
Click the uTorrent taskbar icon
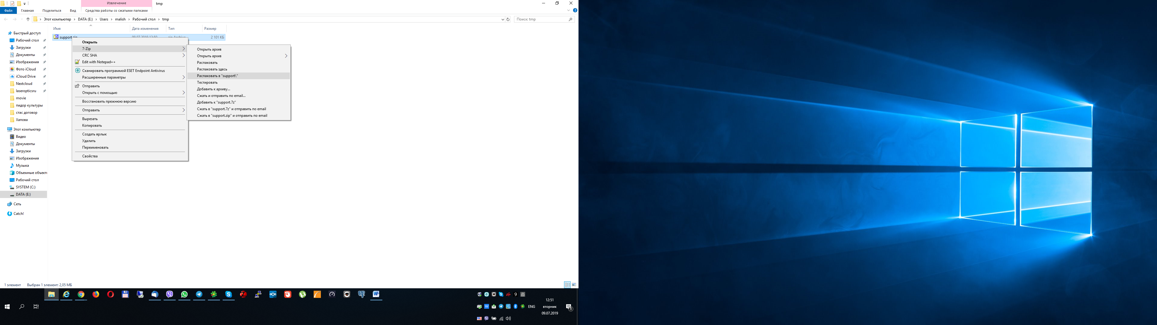pyautogui.click(x=302, y=295)
